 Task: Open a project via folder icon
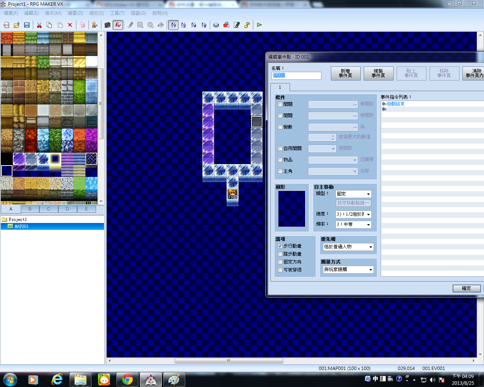click(x=17, y=25)
